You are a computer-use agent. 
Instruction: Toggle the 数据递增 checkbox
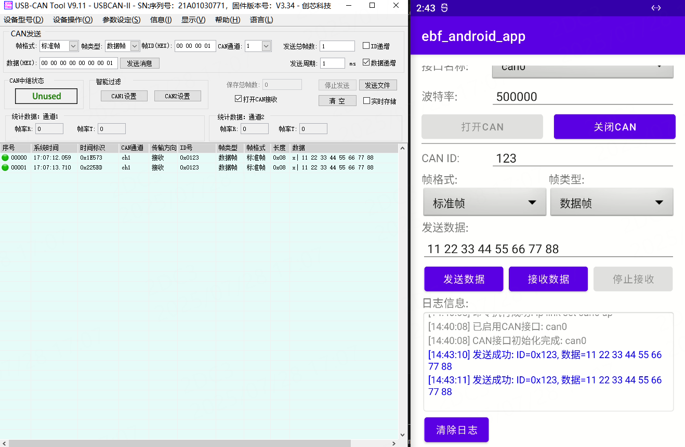coord(366,63)
